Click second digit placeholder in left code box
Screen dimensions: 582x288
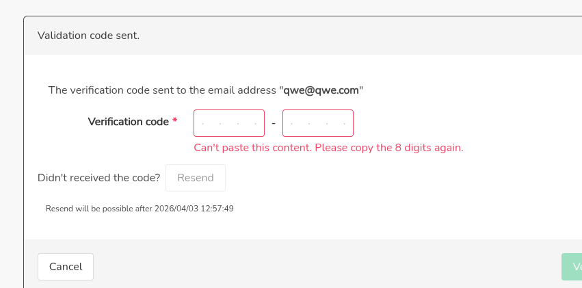[x=220, y=124]
